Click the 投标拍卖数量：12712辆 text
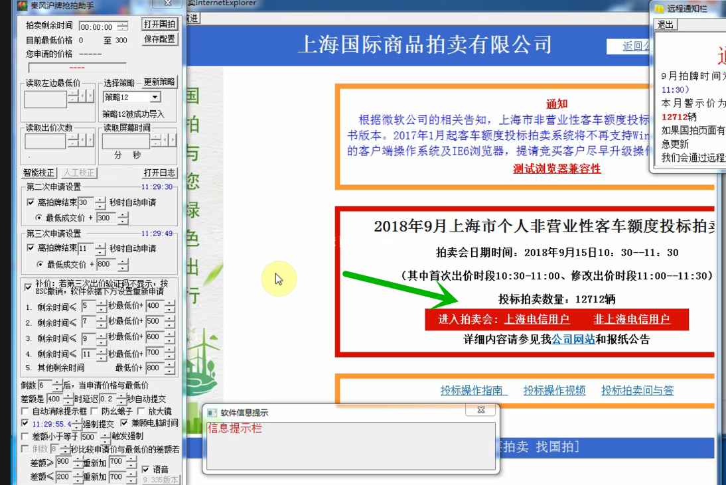The height and width of the screenshot is (485, 726). (x=557, y=299)
